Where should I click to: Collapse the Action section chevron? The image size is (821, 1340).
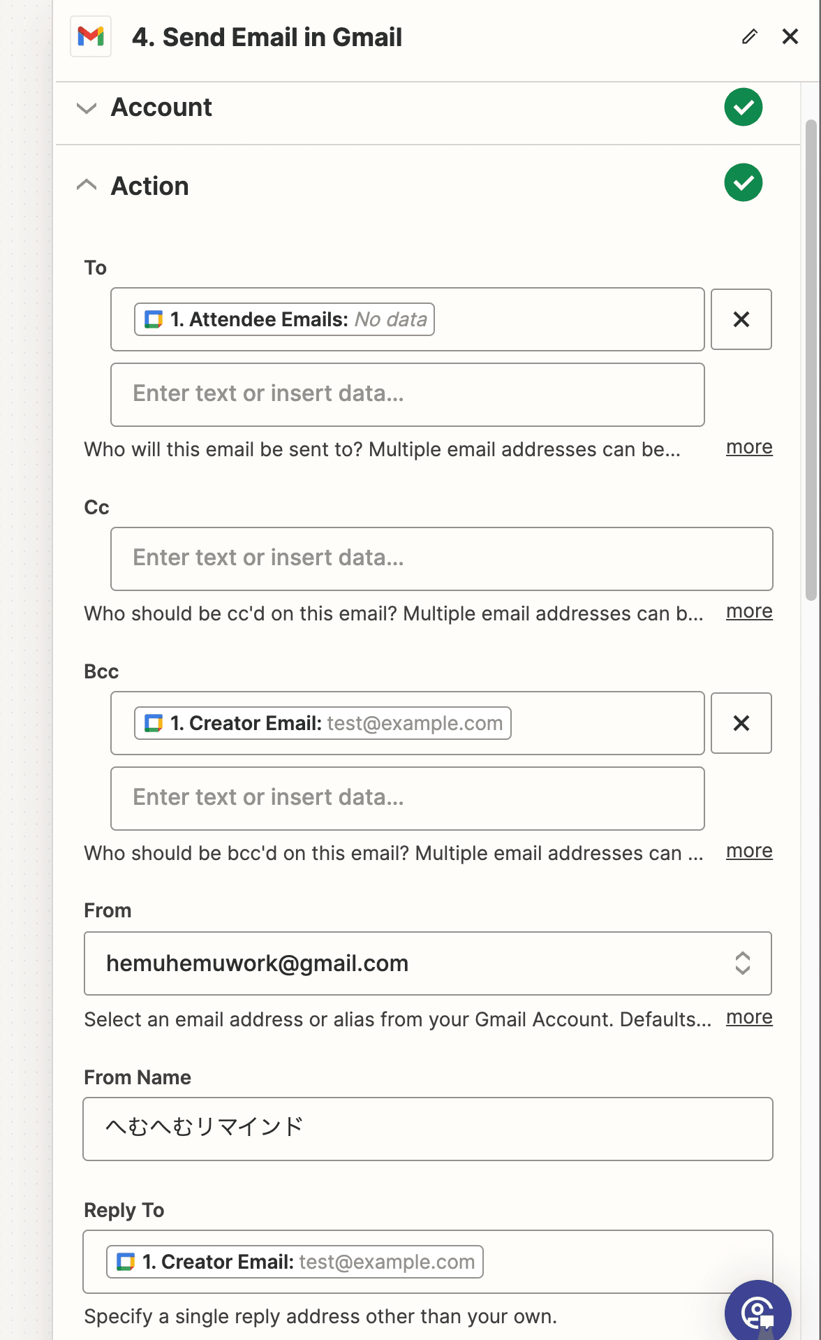coord(87,185)
